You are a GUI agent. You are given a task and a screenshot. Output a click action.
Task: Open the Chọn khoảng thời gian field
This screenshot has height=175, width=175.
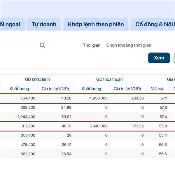click(139, 45)
